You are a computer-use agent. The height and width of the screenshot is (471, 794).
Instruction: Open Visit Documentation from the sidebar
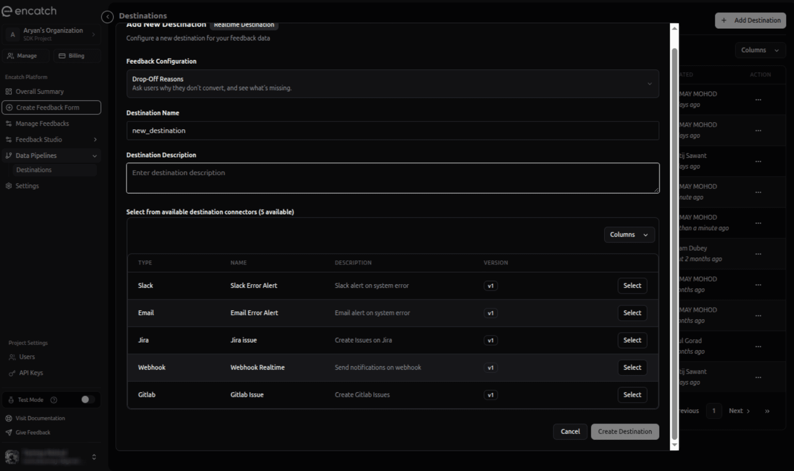point(40,418)
